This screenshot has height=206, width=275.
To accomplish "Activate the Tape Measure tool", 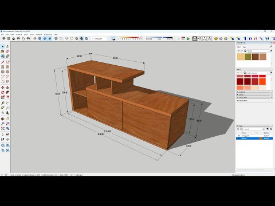I will pyautogui.click(x=3, y=103).
